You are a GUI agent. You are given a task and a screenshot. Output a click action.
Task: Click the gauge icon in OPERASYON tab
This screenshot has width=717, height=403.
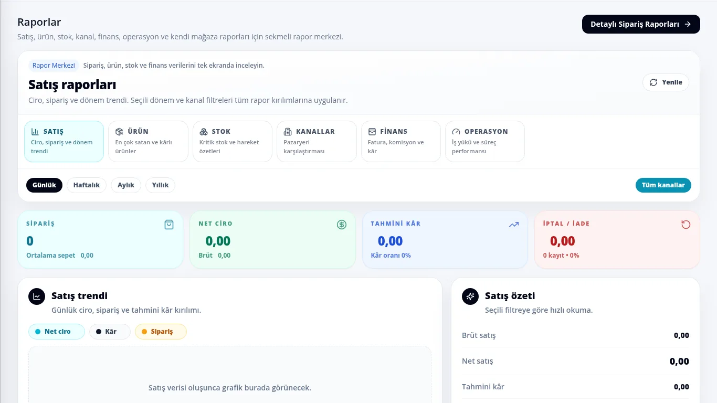[456, 132]
